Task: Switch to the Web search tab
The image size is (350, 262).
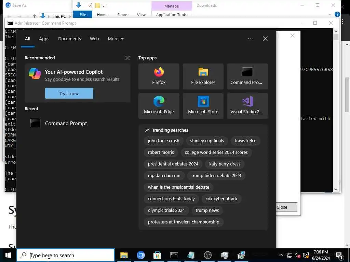Action: pos(94,39)
